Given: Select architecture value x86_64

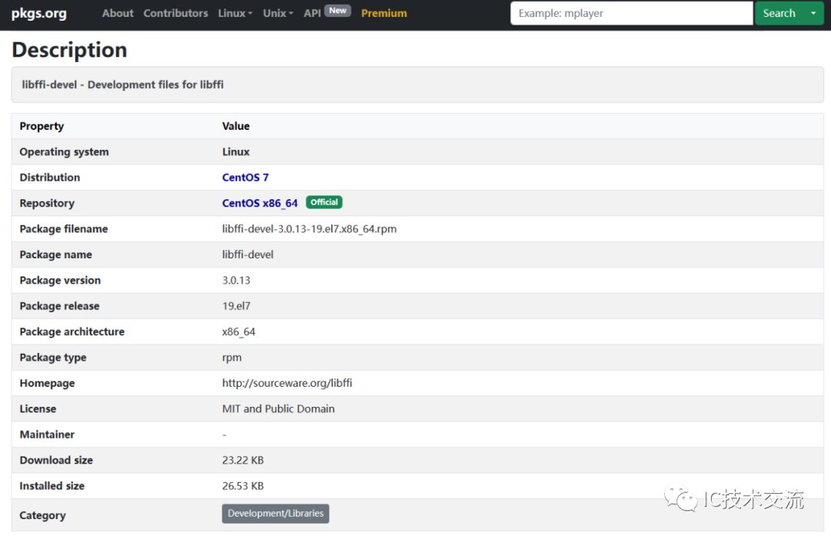Looking at the screenshot, I should pyautogui.click(x=239, y=332).
